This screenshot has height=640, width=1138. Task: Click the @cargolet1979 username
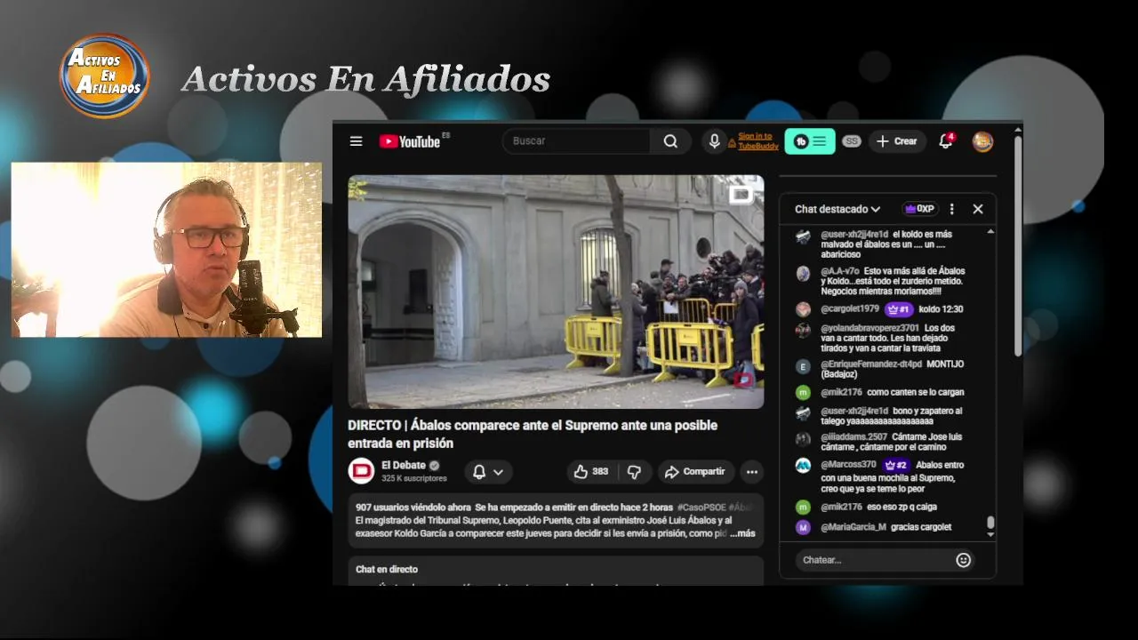[849, 309]
